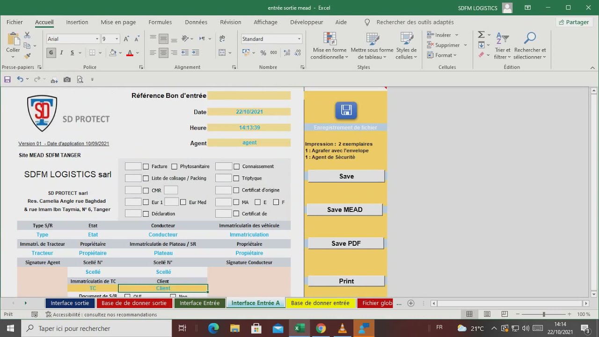
Task: Click the quick access Save icon
Action: tap(7, 80)
